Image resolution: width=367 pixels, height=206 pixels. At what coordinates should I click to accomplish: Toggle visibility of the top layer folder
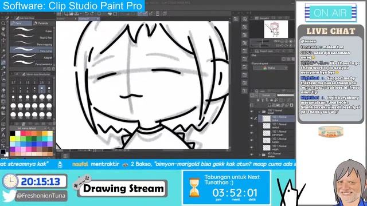tap(252, 112)
